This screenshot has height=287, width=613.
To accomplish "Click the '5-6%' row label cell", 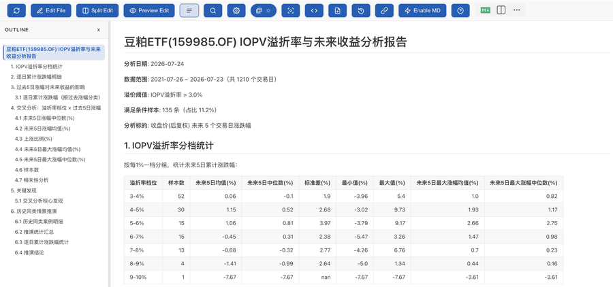I will (144, 223).
